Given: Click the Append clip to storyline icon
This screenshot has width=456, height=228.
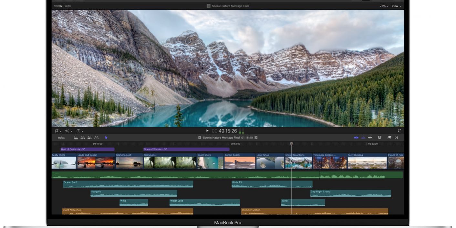Looking at the screenshot, I should (x=89, y=138).
